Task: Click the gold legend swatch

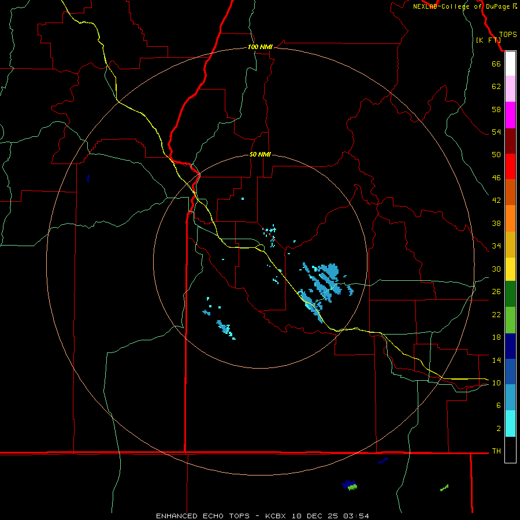Action: click(x=510, y=244)
